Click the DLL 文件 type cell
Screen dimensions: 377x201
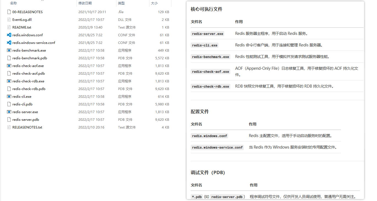click(x=125, y=19)
